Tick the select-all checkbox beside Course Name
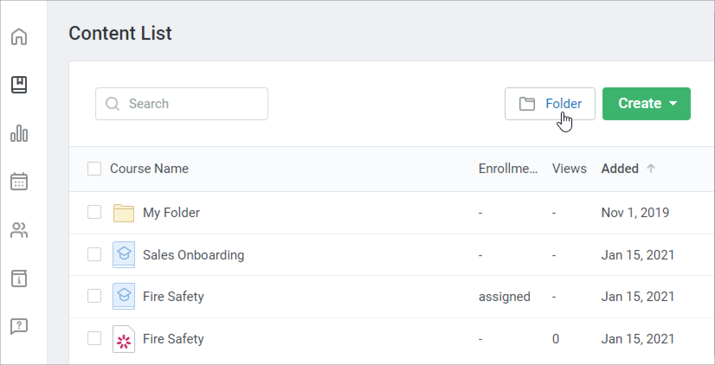 [94, 169]
